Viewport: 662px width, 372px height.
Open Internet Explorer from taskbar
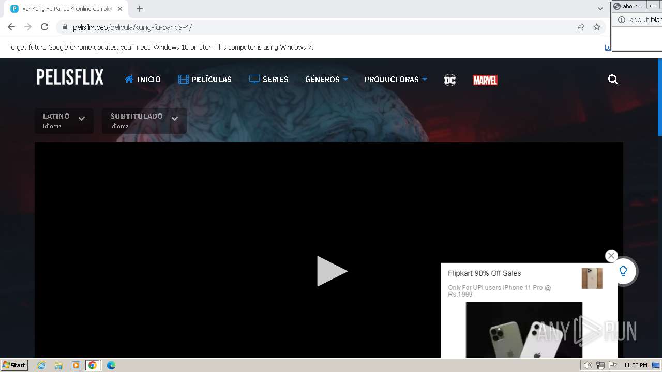(41, 365)
